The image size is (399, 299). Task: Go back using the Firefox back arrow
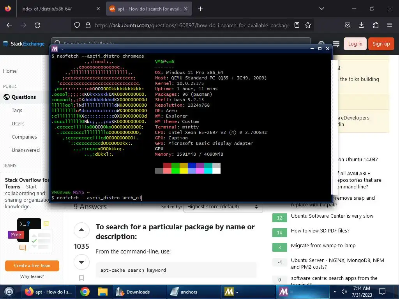click(x=9, y=25)
